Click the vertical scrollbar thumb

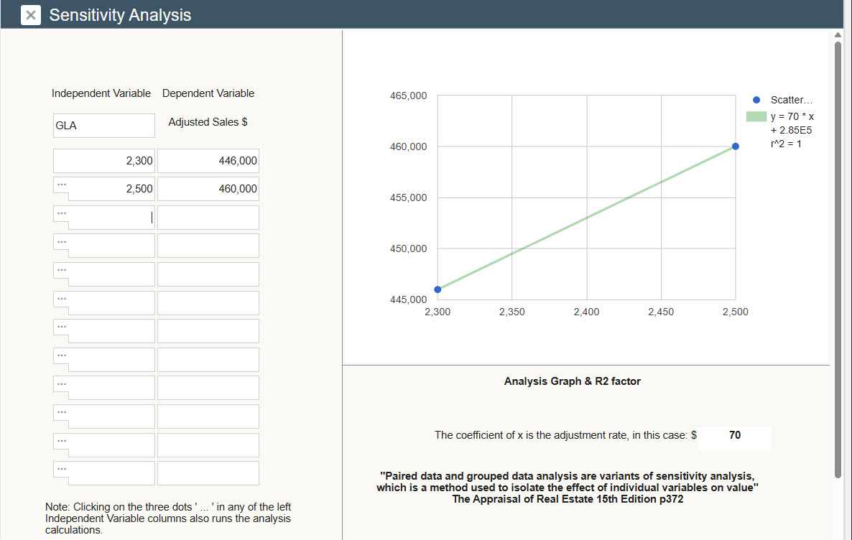pyautogui.click(x=837, y=259)
